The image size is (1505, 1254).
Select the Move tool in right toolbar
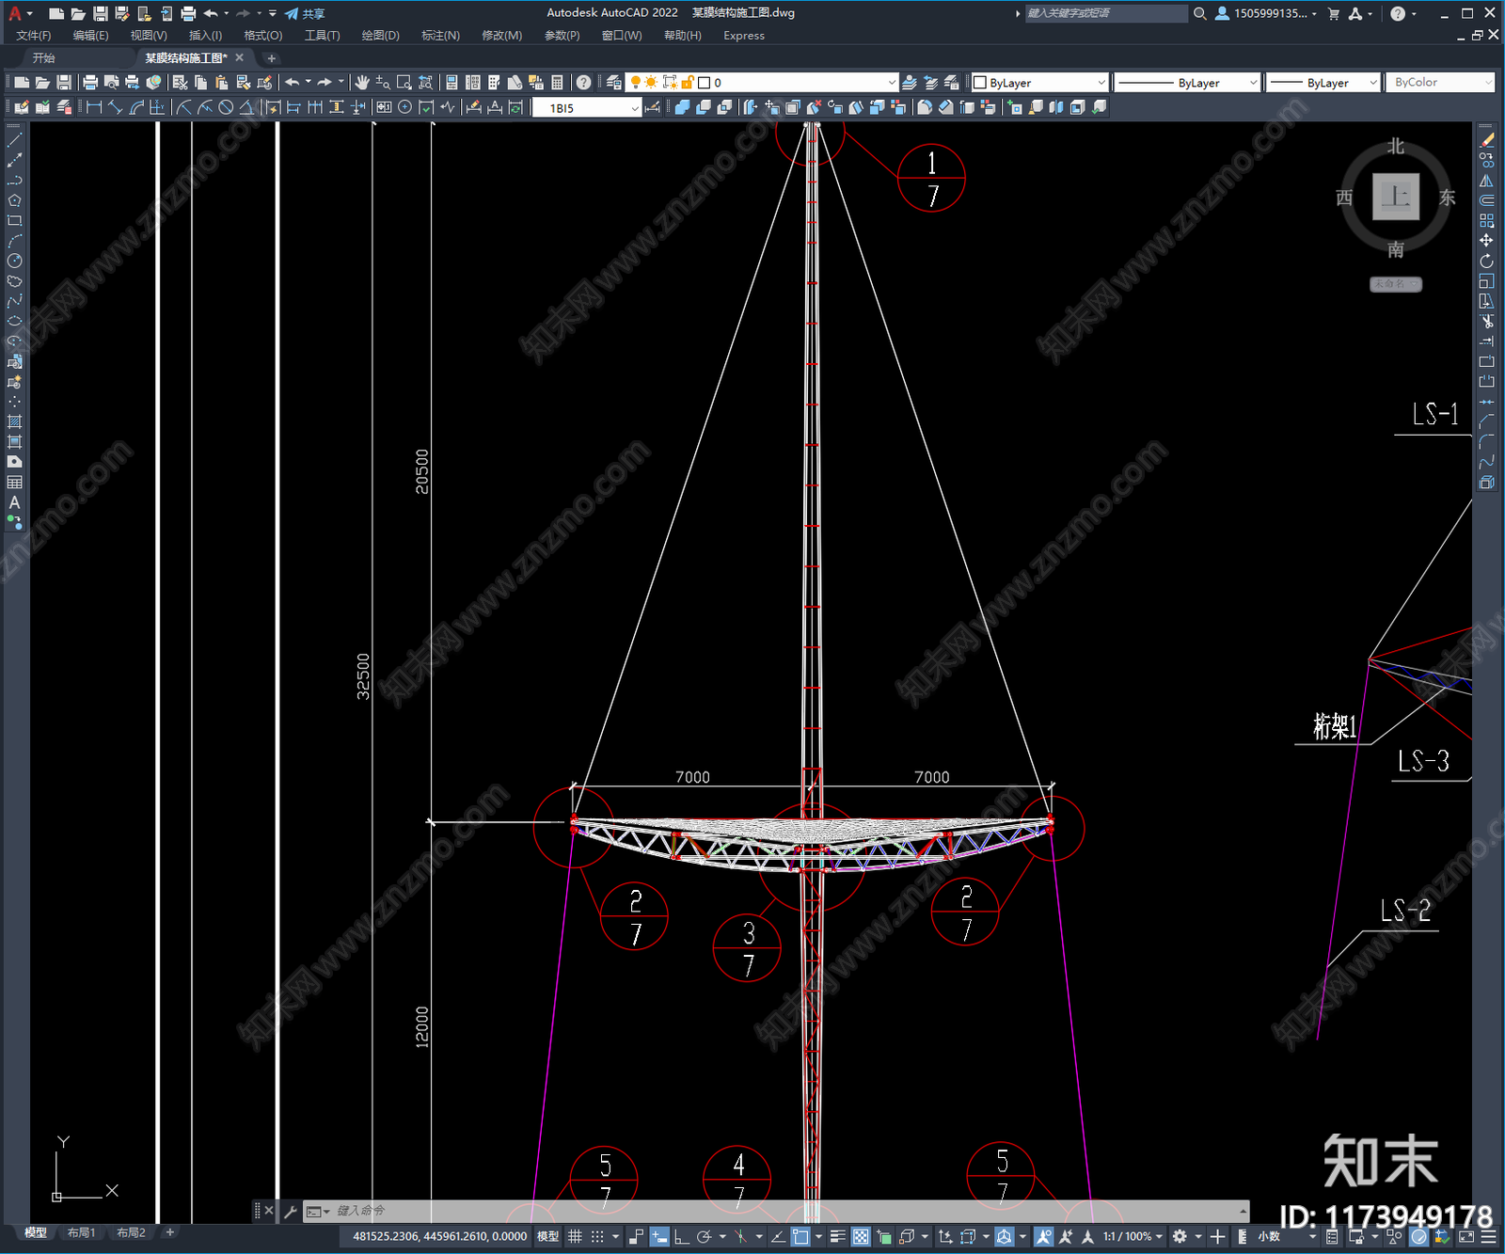[1486, 241]
